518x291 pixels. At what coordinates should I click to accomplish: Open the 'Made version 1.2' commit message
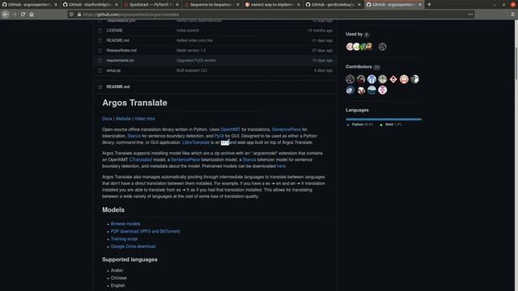coord(191,50)
